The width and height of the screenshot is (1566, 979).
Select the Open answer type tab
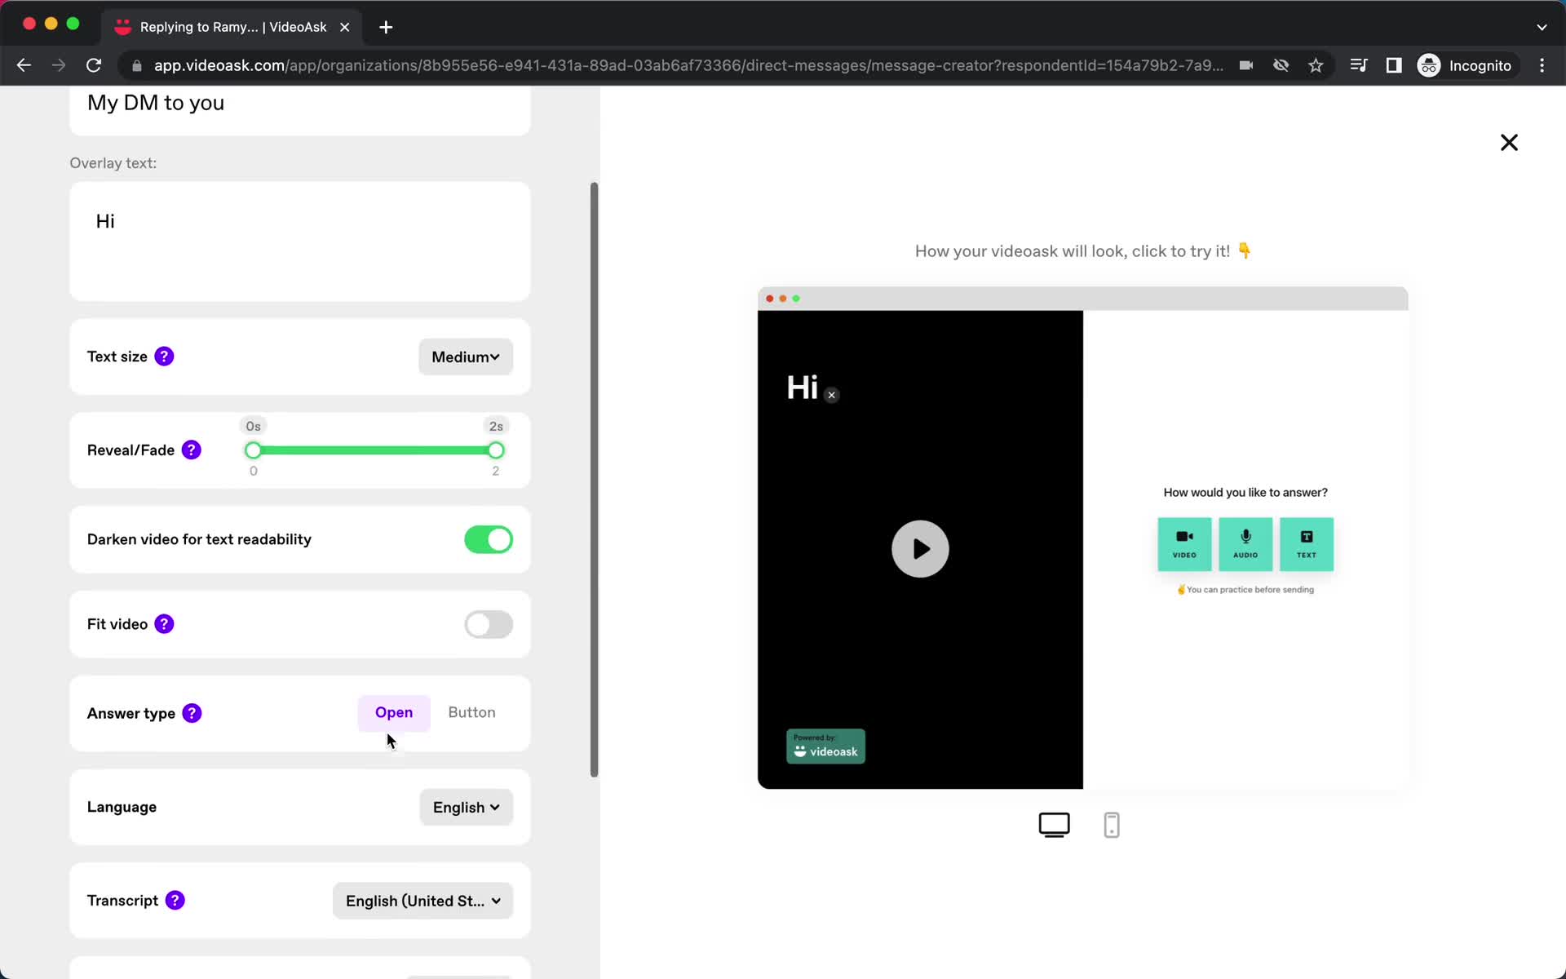(x=393, y=712)
